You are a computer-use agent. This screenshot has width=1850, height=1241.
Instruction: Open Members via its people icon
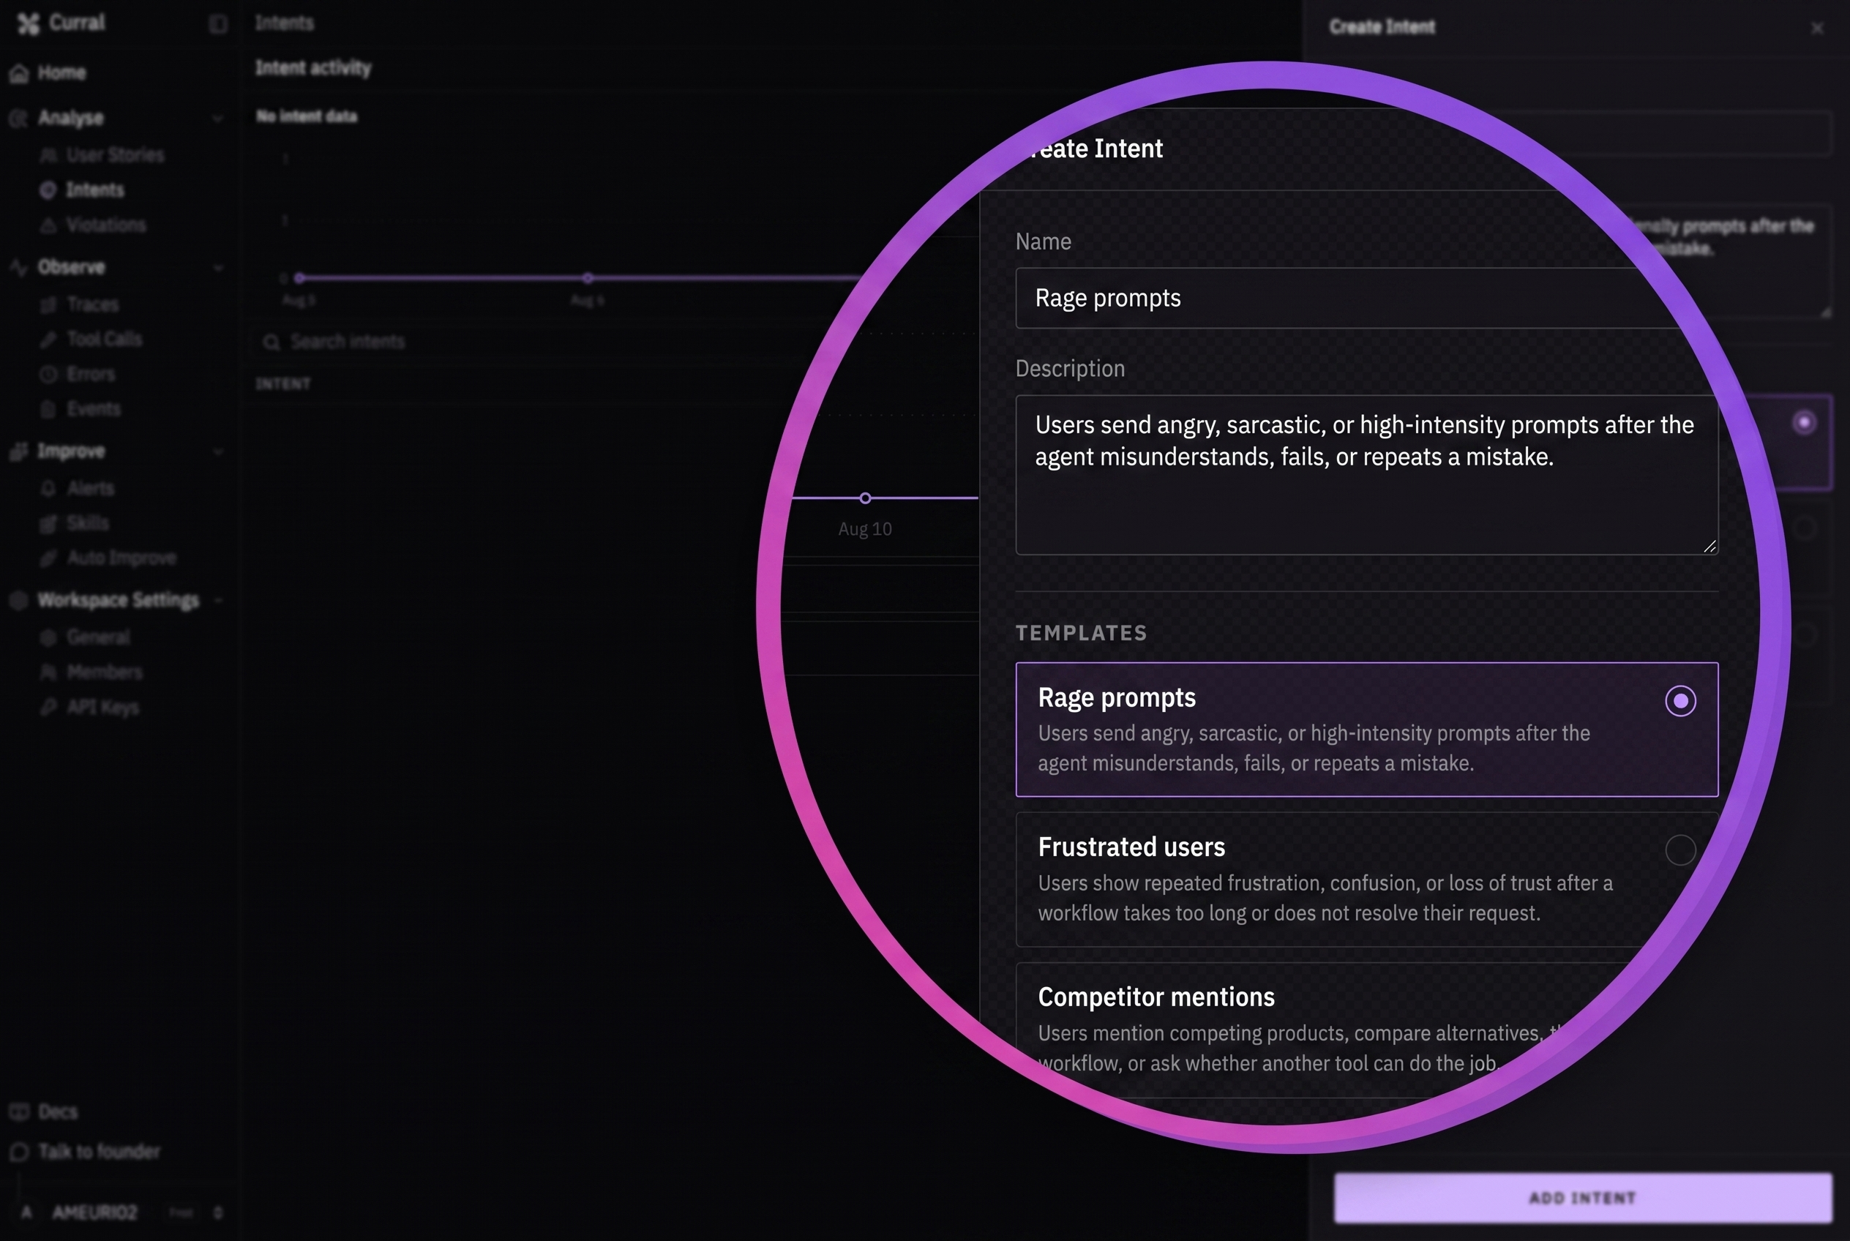(x=48, y=672)
